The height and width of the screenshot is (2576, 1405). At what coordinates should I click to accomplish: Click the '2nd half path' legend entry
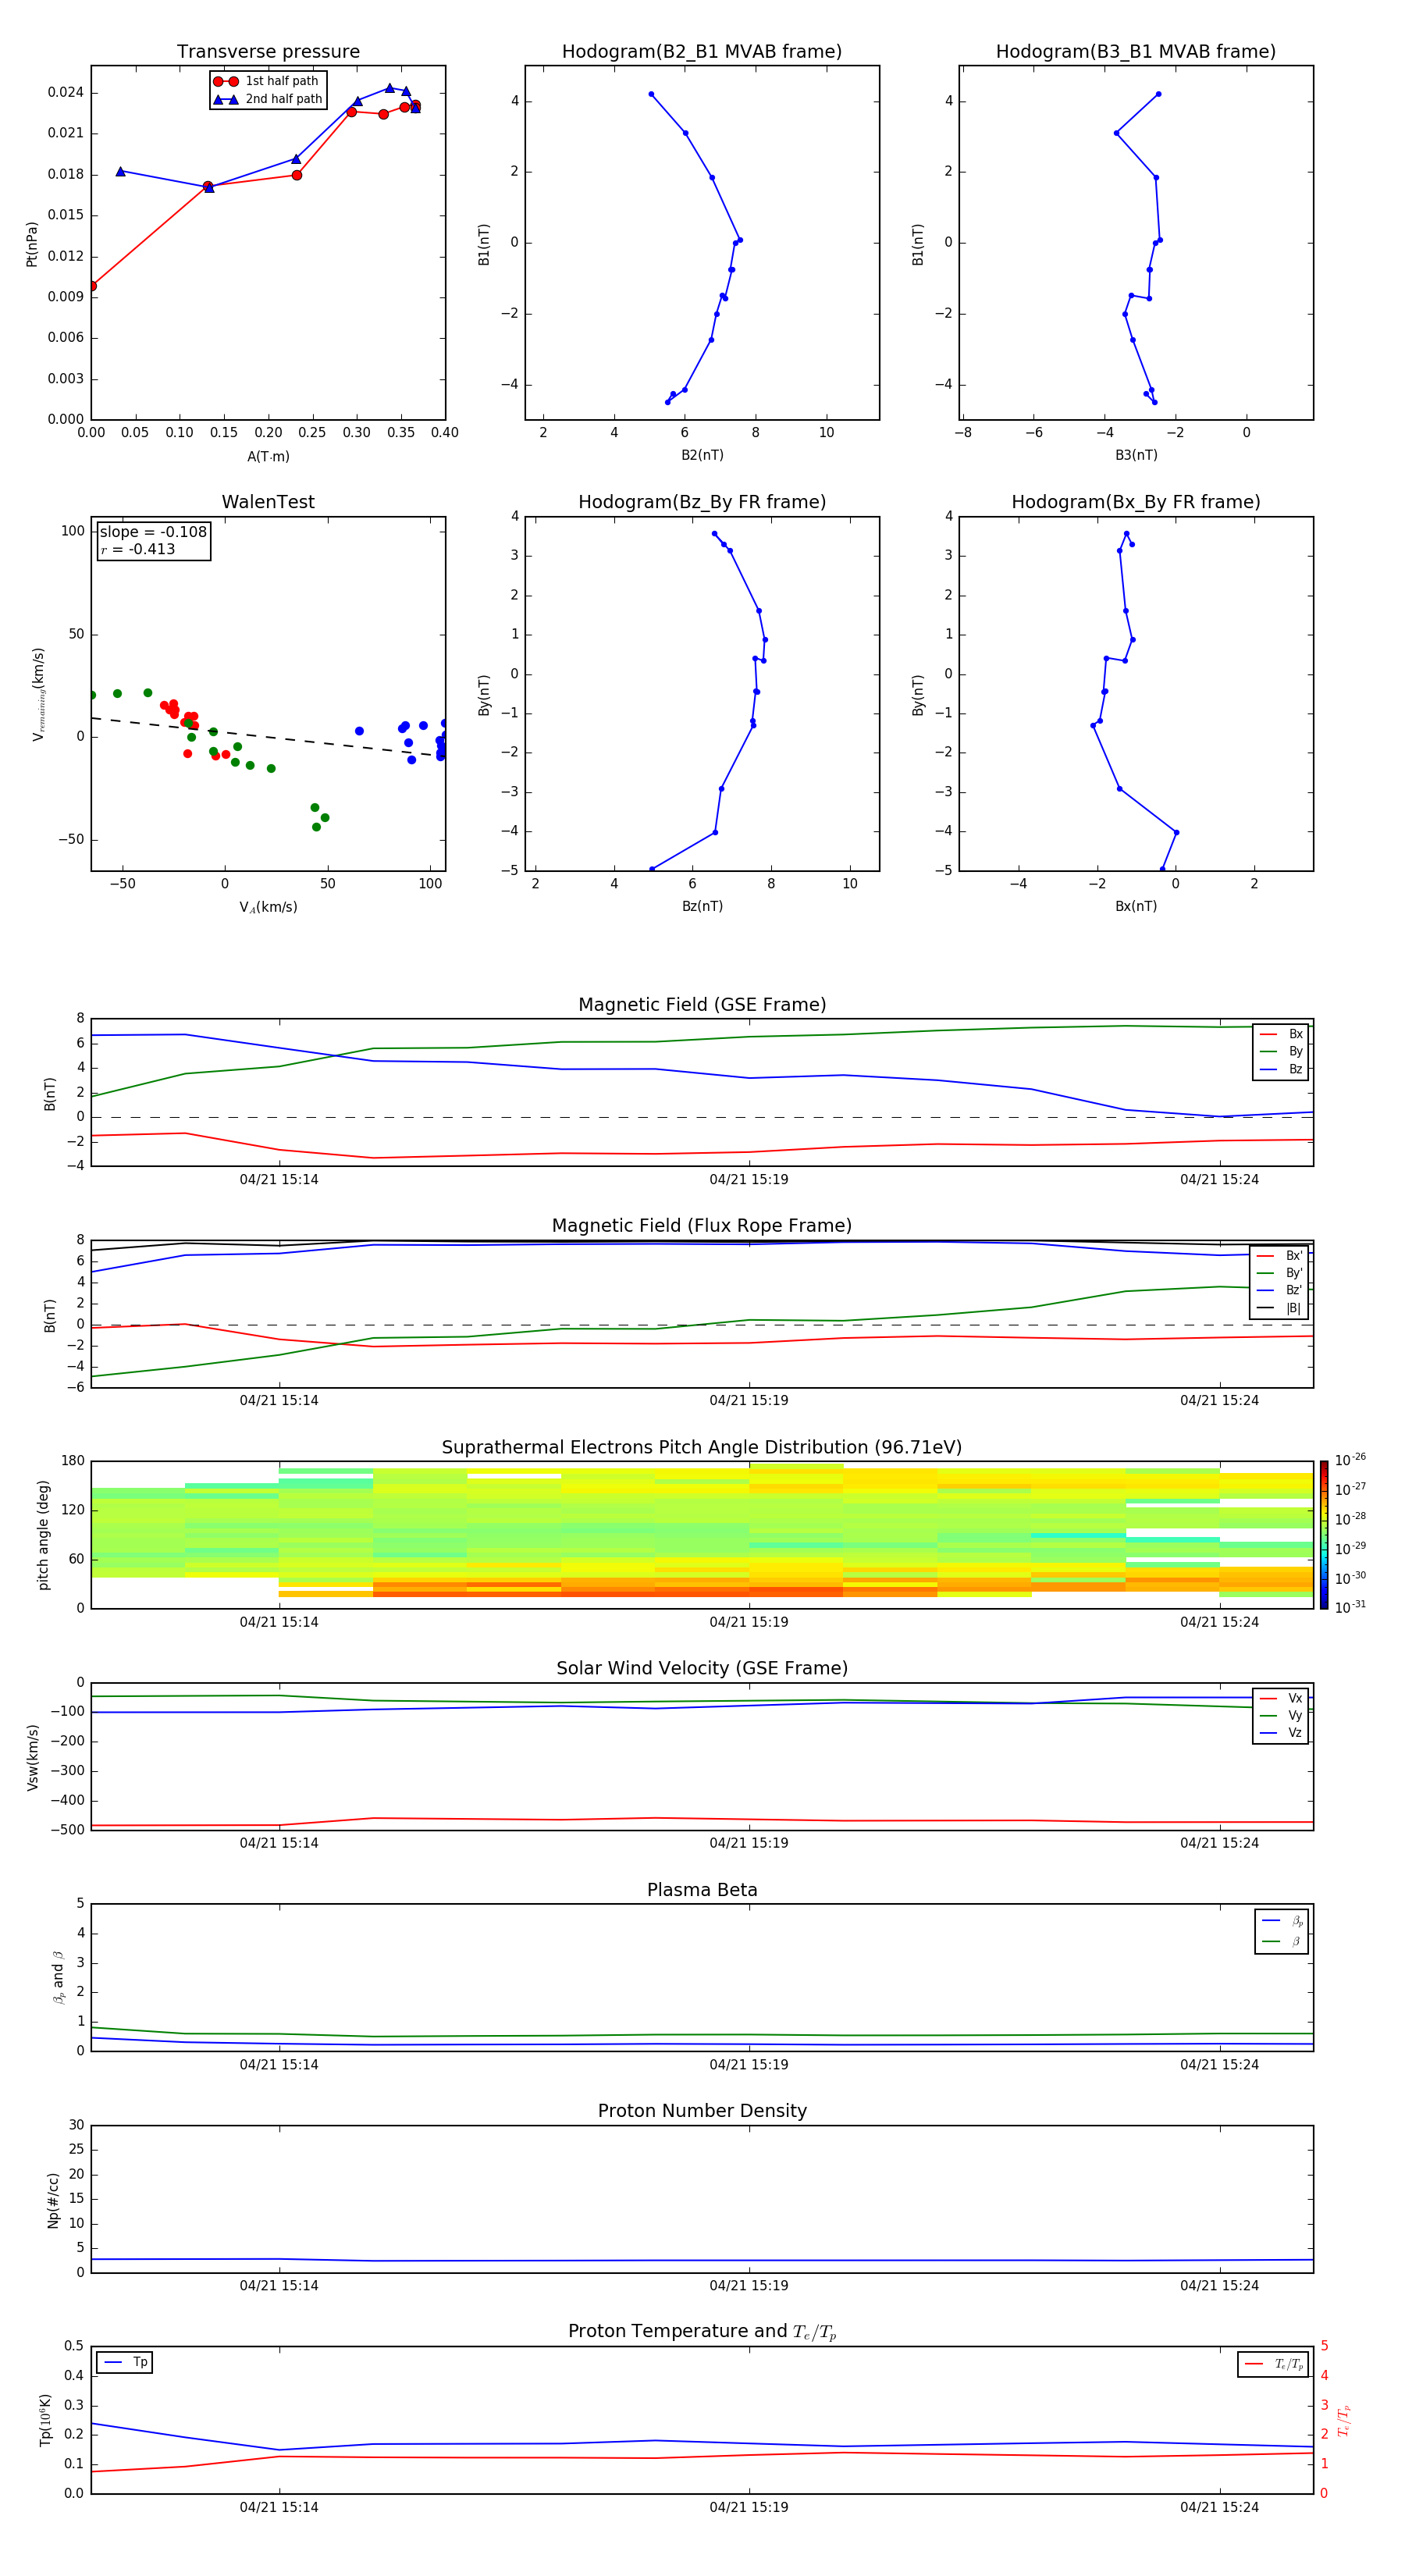click(268, 99)
